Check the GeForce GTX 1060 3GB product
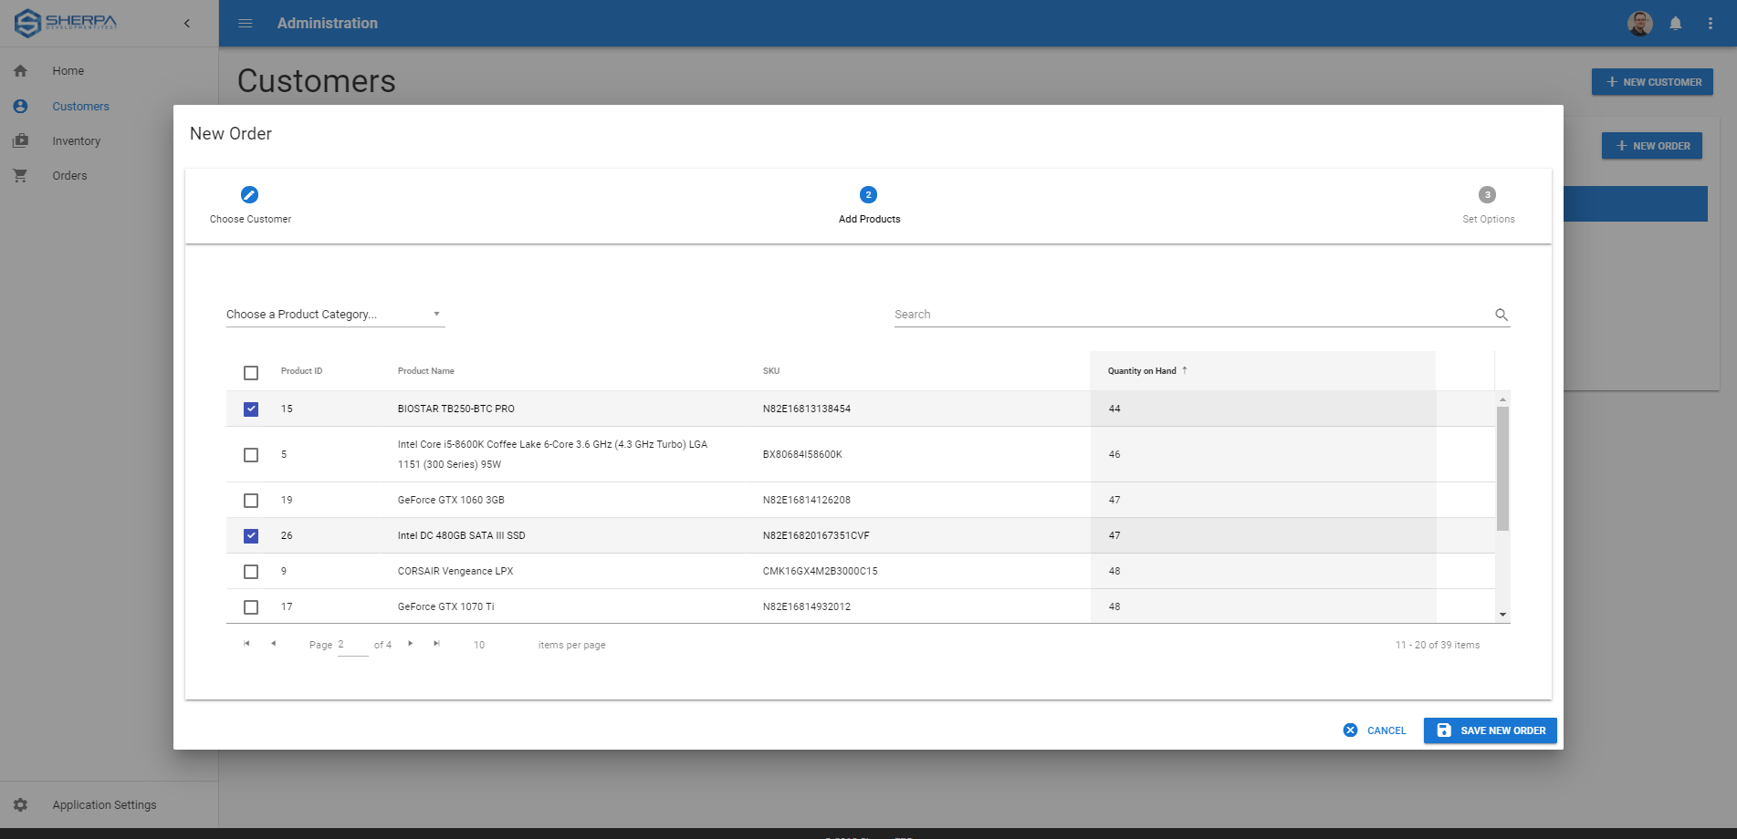Screen dimensions: 1737x839 pos(251,500)
